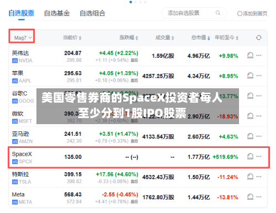Image resolution: width=276 pixels, height=213 pixels.
Task: Open more options for 特斯拉 TSLA
Action: click(x=259, y=177)
